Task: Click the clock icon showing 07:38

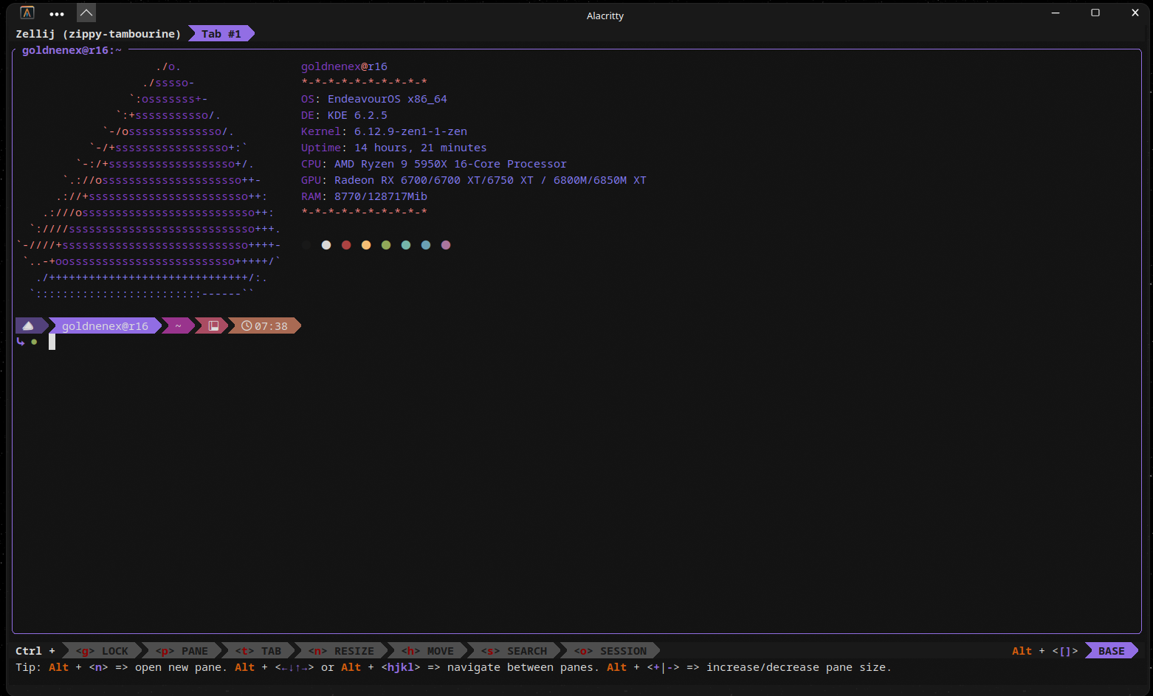Action: coord(247,325)
